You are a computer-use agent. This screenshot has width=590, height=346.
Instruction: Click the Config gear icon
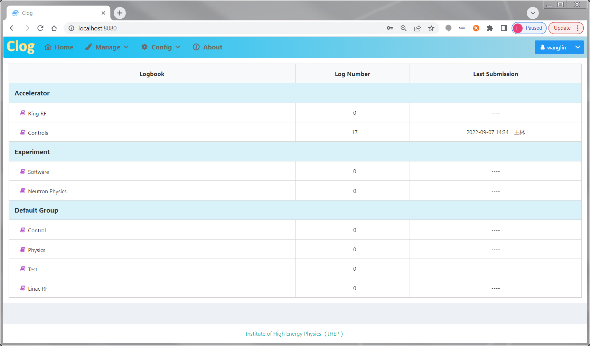144,47
